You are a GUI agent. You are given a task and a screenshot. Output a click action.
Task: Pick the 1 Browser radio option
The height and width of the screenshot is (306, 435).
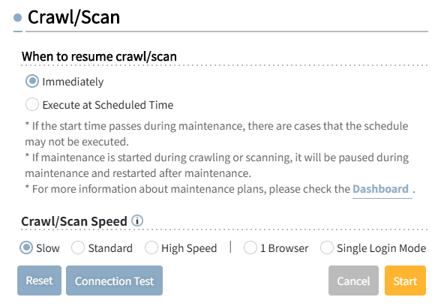click(x=250, y=247)
